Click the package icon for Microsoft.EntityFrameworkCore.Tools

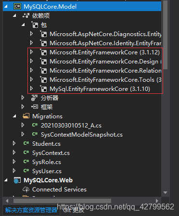click(43, 80)
